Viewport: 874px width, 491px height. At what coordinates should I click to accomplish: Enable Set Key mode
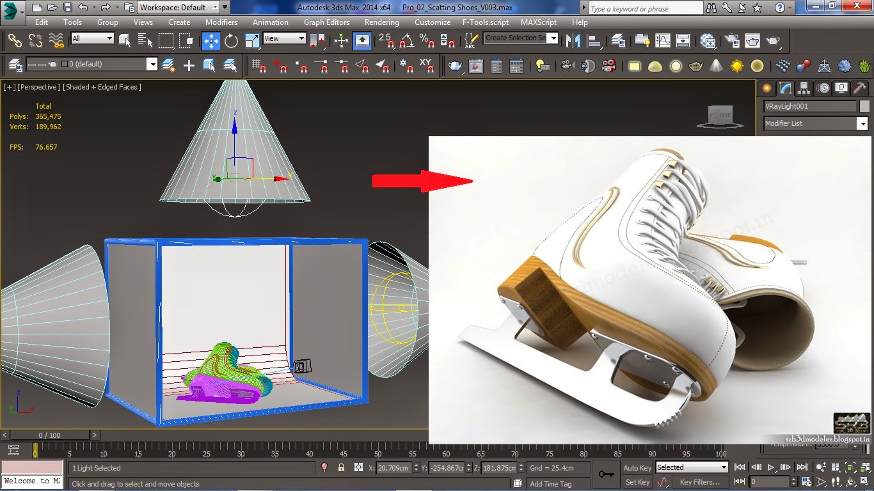click(637, 481)
